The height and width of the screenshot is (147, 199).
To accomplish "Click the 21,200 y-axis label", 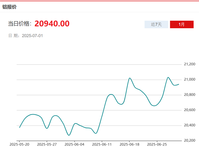I will pos(189,64).
